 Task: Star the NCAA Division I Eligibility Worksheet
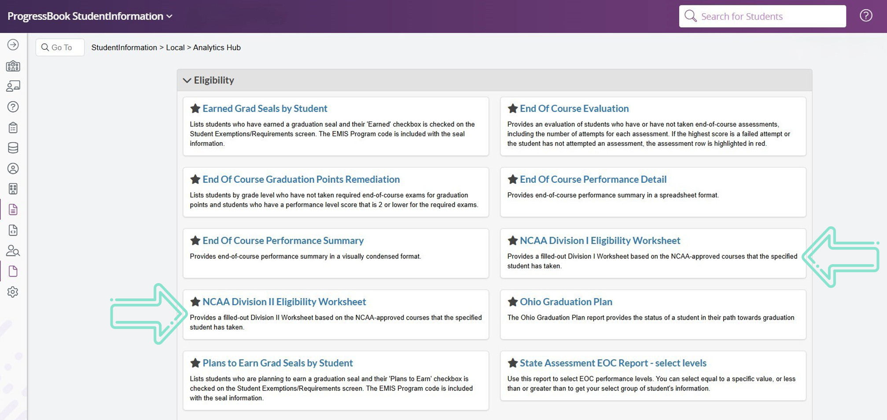pos(512,240)
